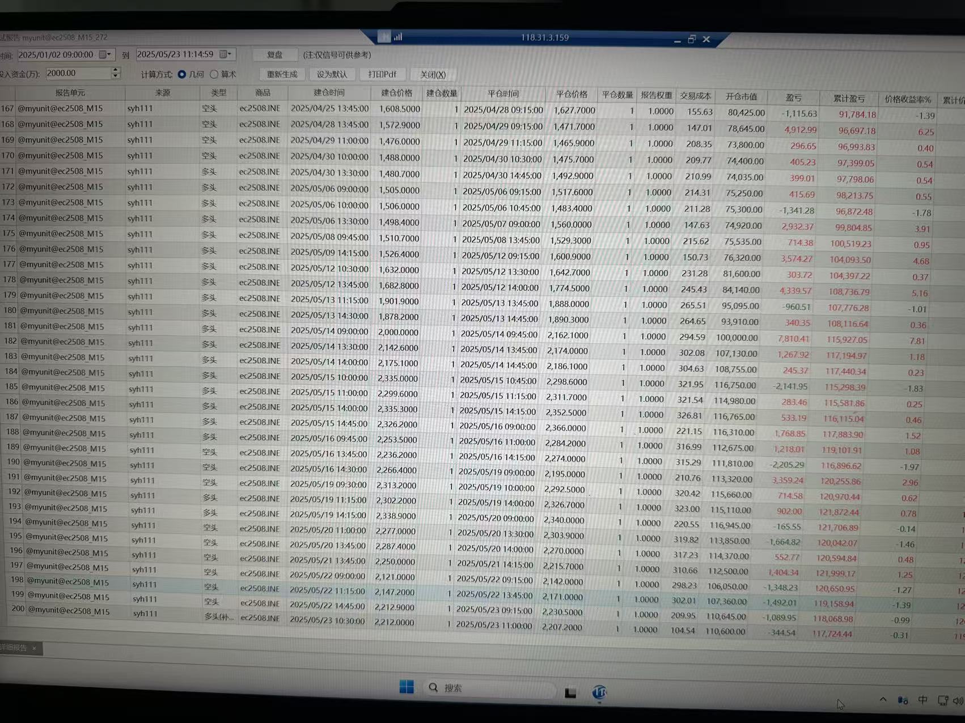Click the 打印Pdf button
Screen dimensions: 965x723
(x=382, y=74)
